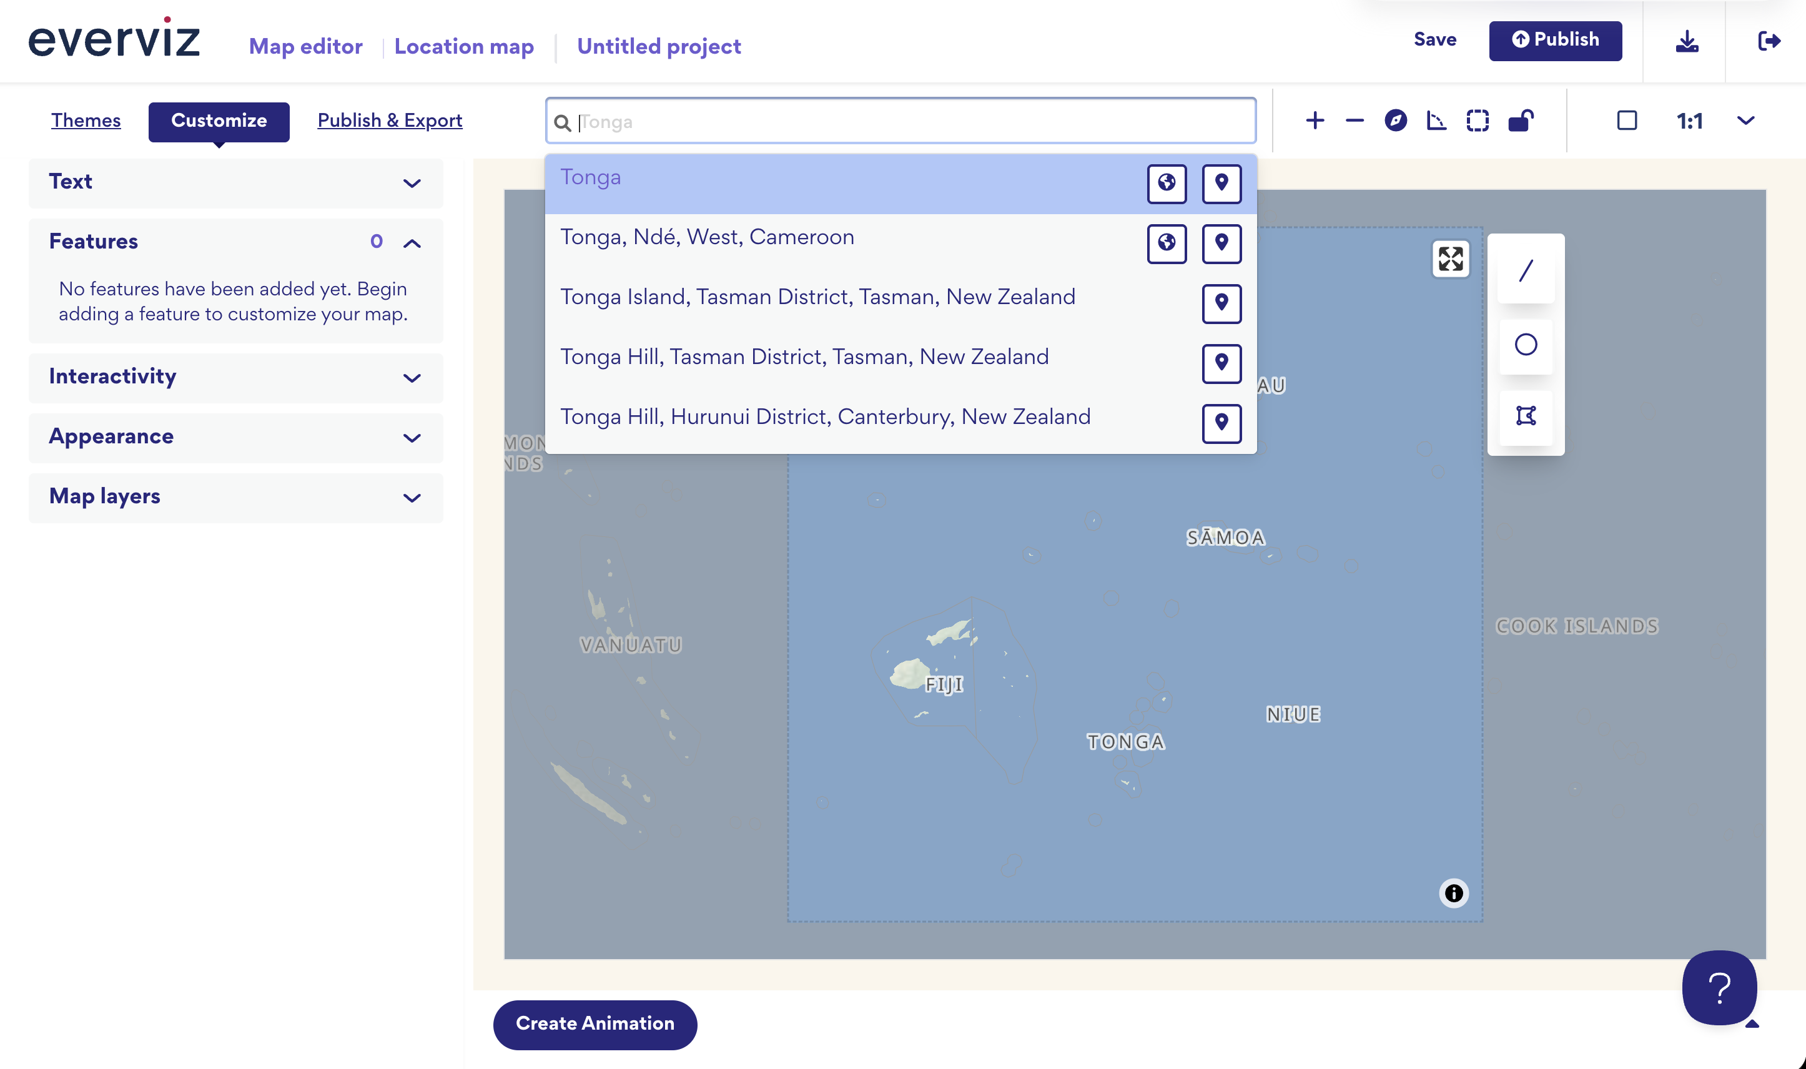
Task: Click the zoom out minus icon
Action: 1354,121
